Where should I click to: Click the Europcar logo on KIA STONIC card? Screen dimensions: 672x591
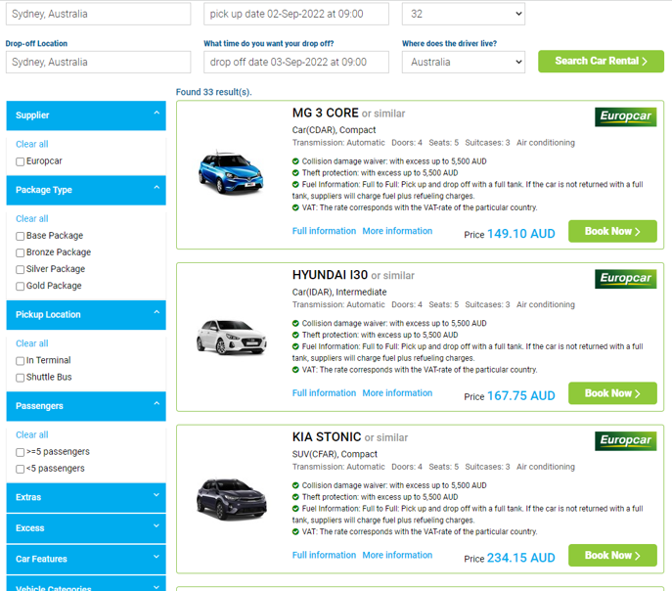coord(625,440)
